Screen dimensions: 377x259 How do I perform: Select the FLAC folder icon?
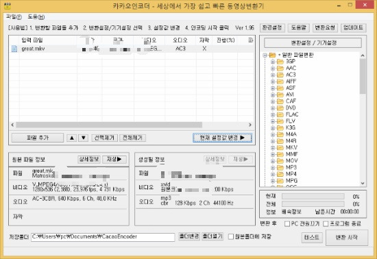tap(280, 114)
